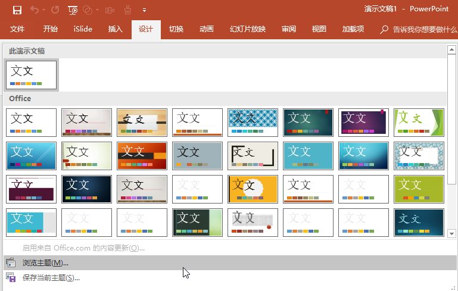Screen dimensions: 458x291
Task: Select the yellow circle theme thumbnail
Action: click(x=253, y=189)
